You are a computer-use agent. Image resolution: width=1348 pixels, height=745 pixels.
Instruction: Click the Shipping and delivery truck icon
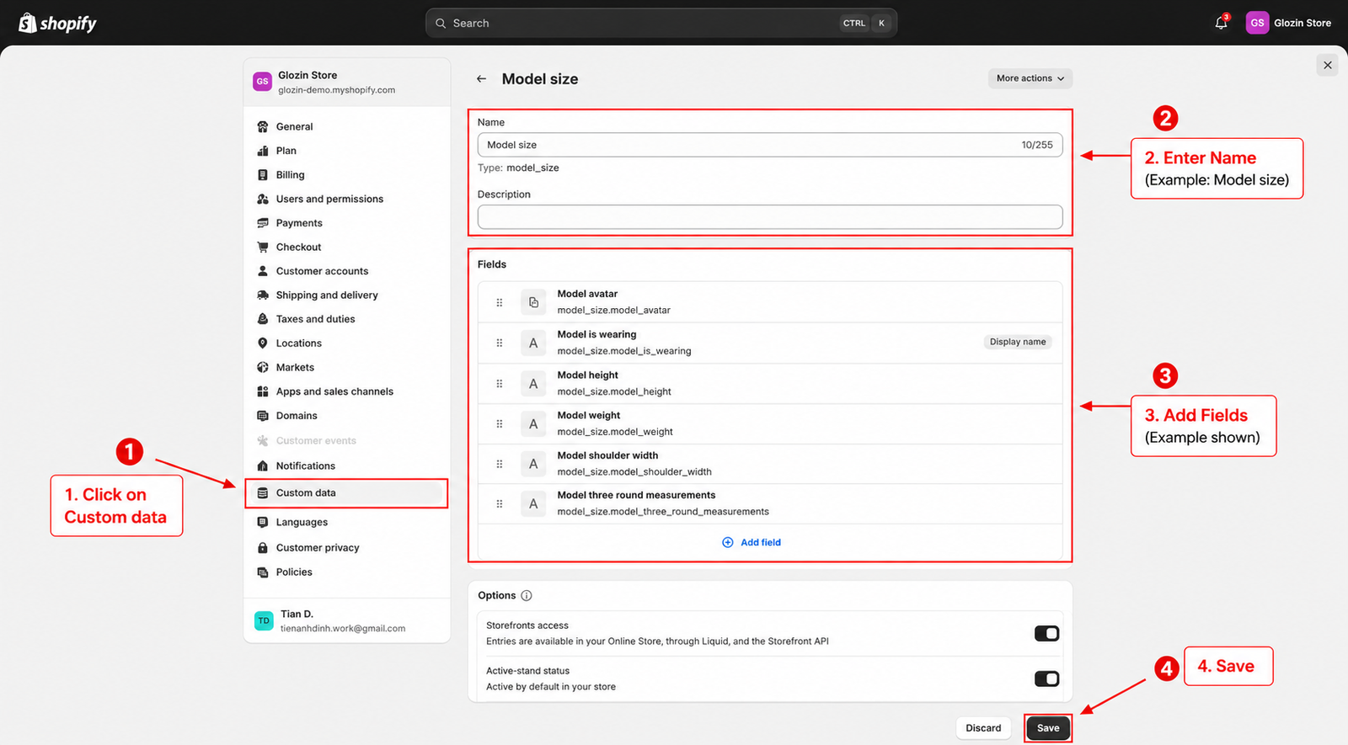pyautogui.click(x=263, y=295)
